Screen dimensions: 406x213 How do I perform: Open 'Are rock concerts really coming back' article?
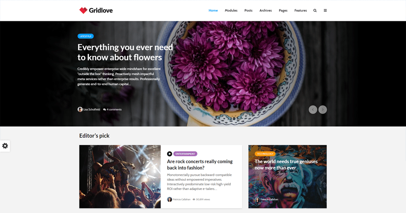pyautogui.click(x=200, y=164)
